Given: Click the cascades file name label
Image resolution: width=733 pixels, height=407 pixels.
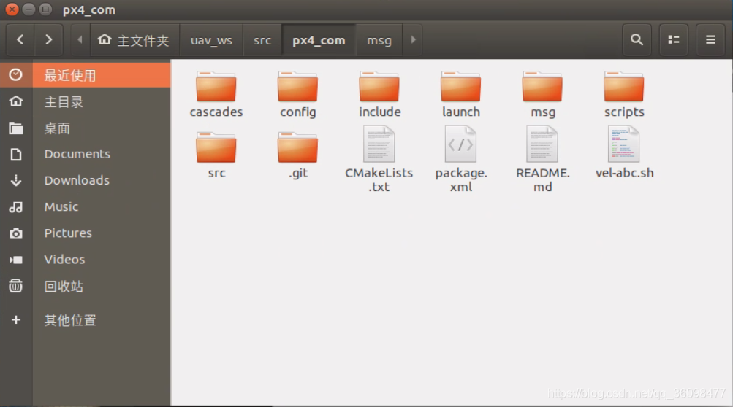Looking at the screenshot, I should 216,112.
